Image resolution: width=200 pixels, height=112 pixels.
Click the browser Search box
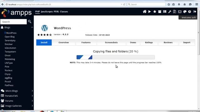146,4
